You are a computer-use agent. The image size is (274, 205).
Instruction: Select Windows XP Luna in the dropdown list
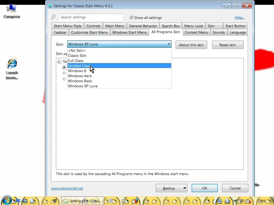tap(119, 86)
